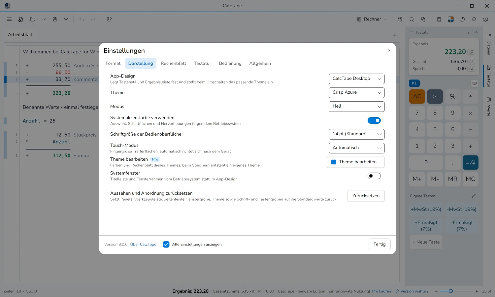Open the App-Design dropdown CalcTape Desktop
The image size is (495, 297).
[357, 79]
